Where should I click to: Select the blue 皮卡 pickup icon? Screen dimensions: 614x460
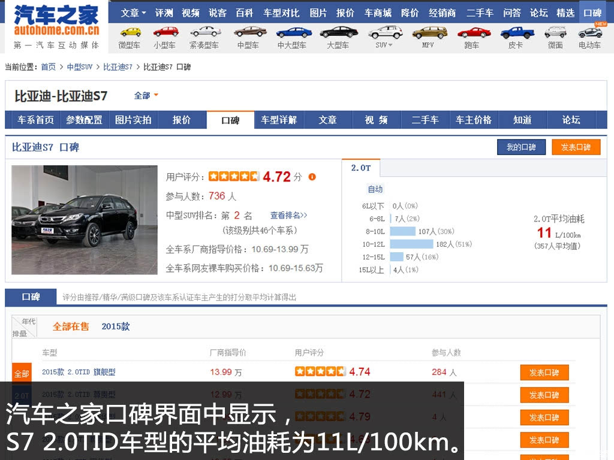click(517, 32)
